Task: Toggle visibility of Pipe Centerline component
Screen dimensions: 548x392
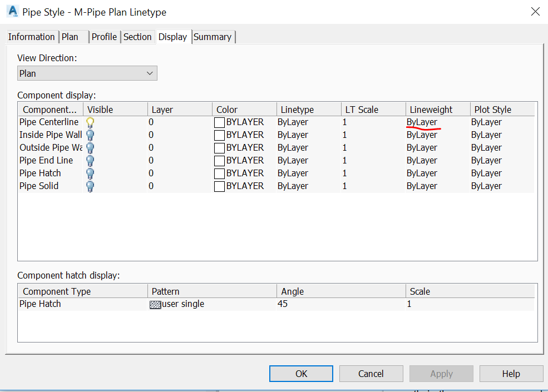Action: tap(90, 122)
